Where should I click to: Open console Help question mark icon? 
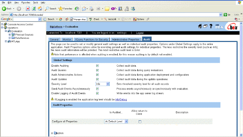[211, 26]
